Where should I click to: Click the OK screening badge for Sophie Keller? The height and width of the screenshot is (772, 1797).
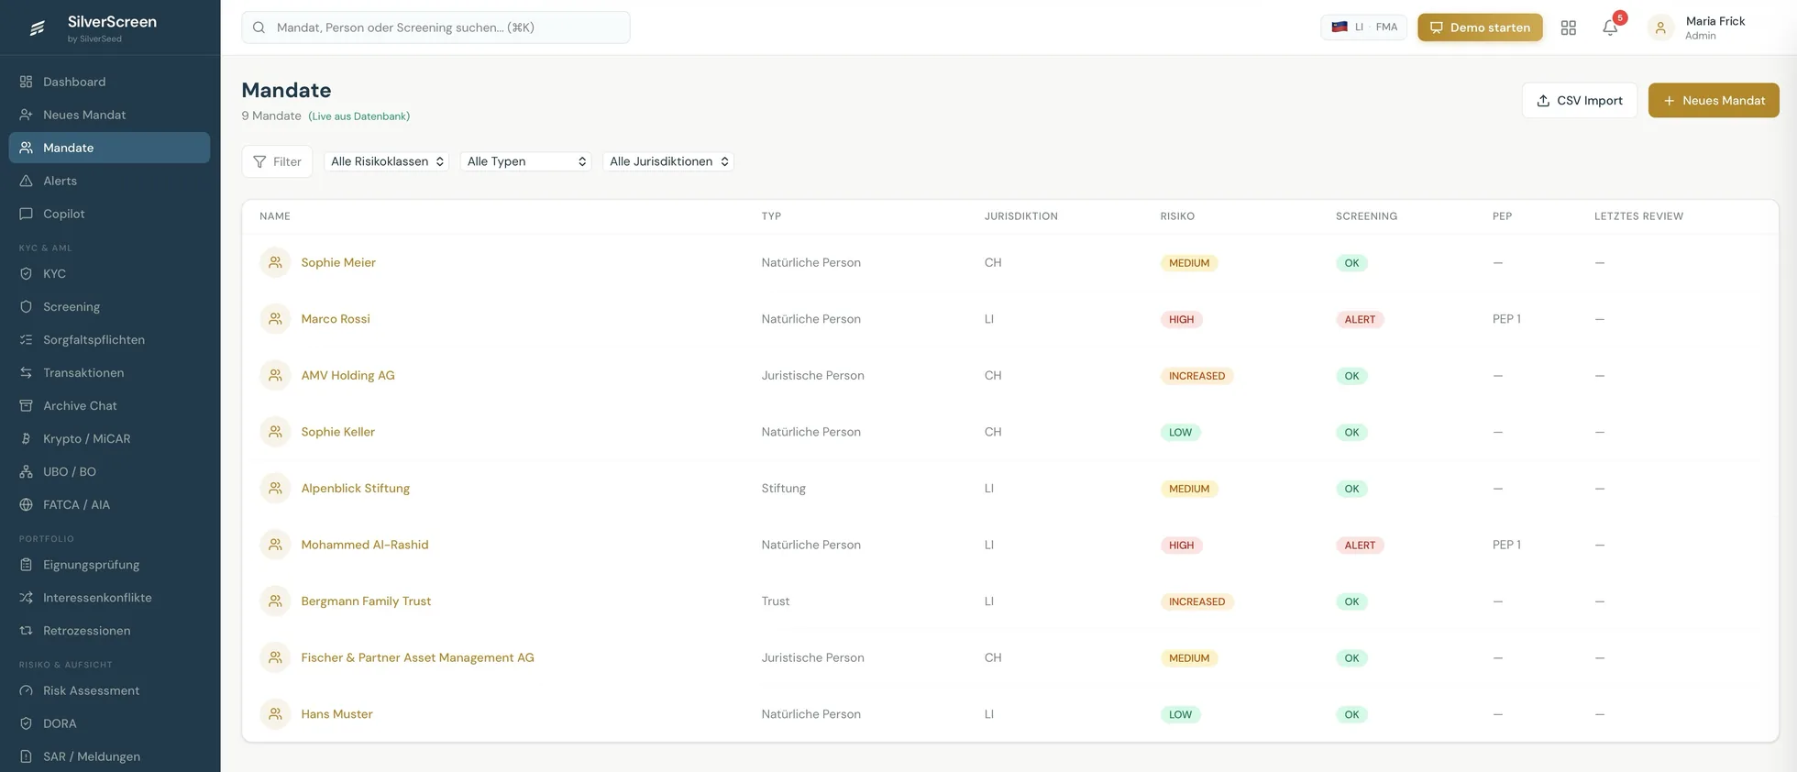(1351, 432)
